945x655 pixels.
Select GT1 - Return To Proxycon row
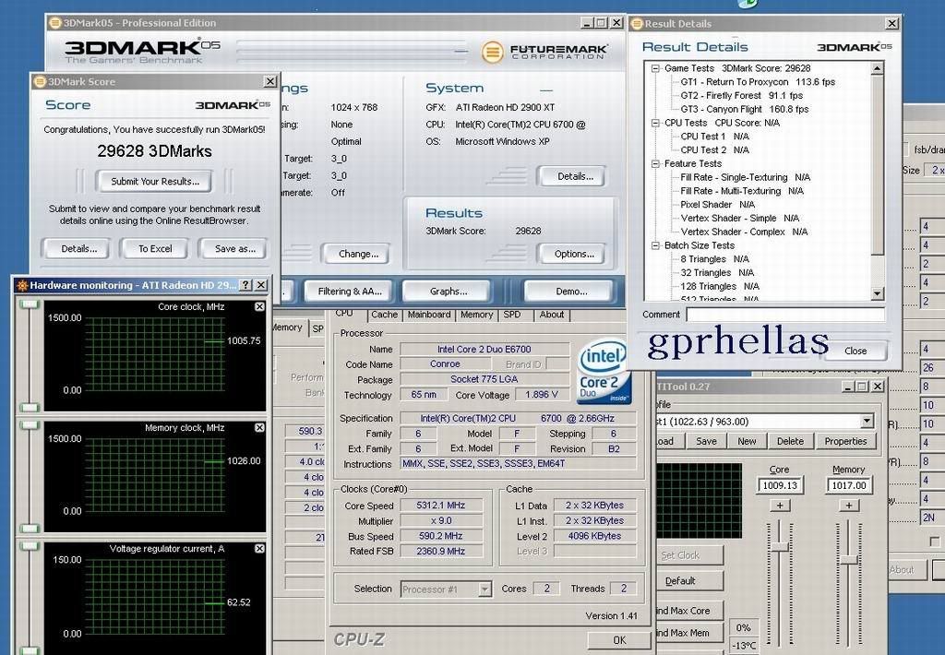click(x=758, y=82)
